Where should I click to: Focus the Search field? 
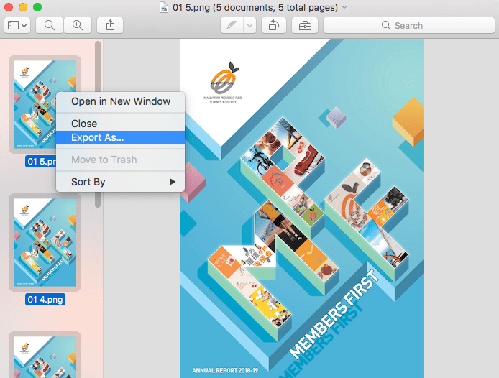409,25
